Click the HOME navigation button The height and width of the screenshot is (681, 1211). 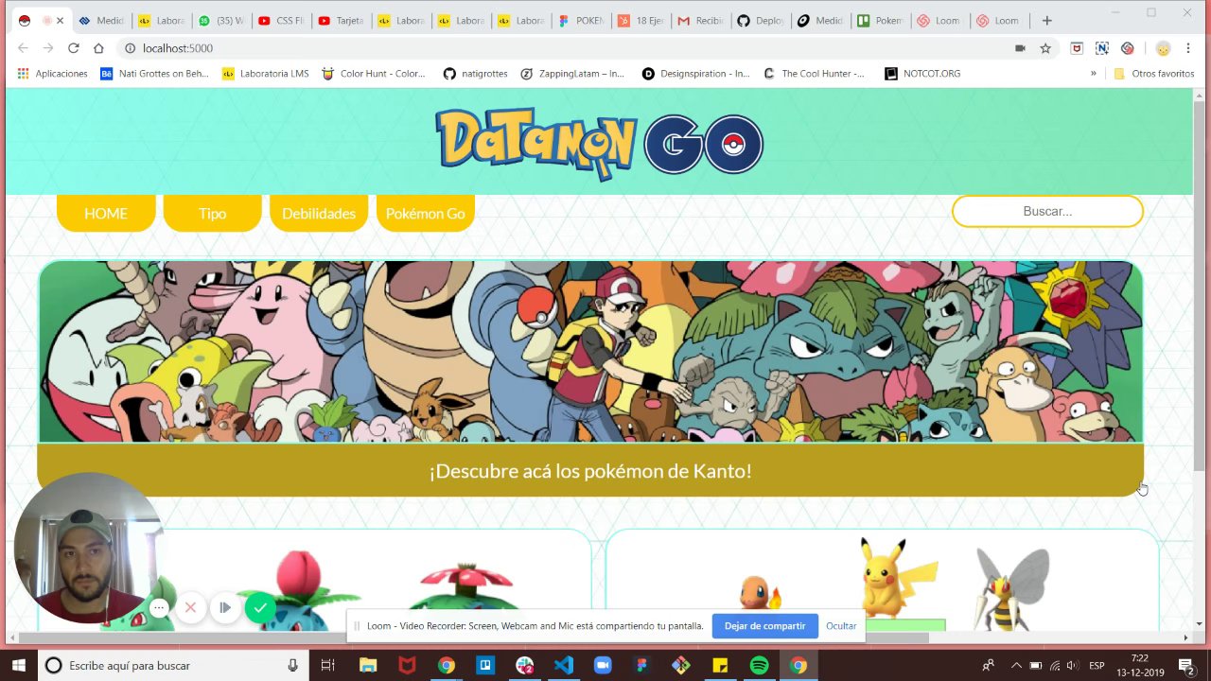click(106, 213)
